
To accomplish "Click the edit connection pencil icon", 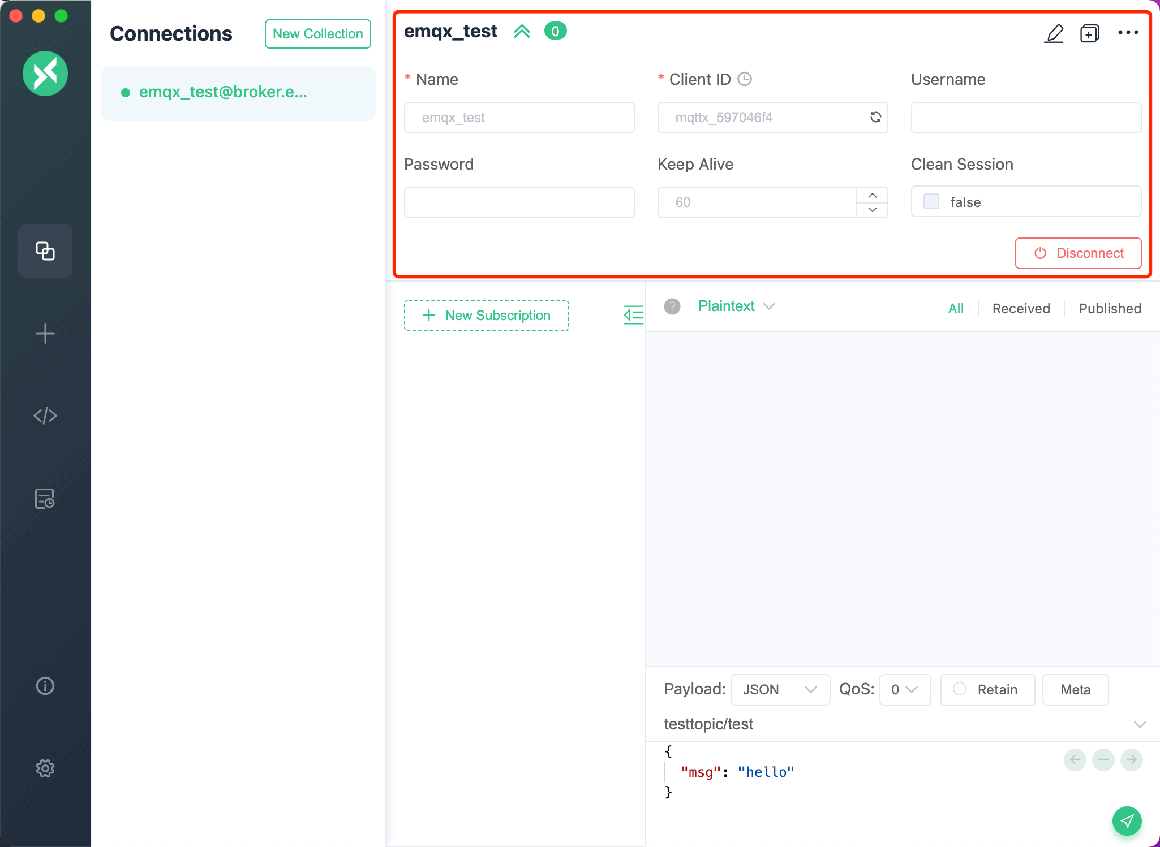I will pyautogui.click(x=1054, y=33).
